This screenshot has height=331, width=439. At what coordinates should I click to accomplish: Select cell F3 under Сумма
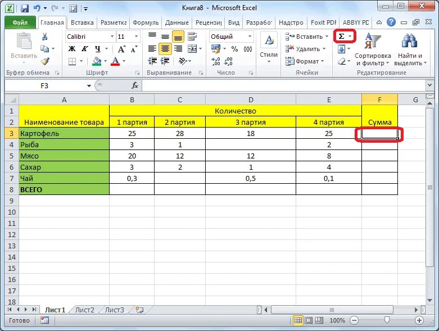coord(379,133)
